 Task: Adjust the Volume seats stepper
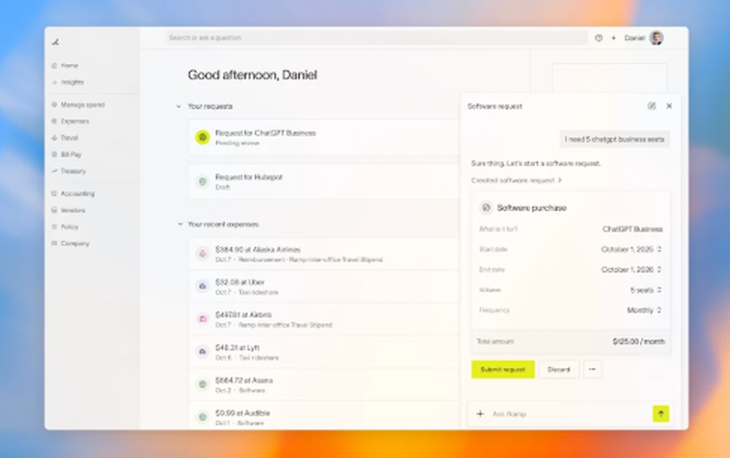(x=659, y=290)
